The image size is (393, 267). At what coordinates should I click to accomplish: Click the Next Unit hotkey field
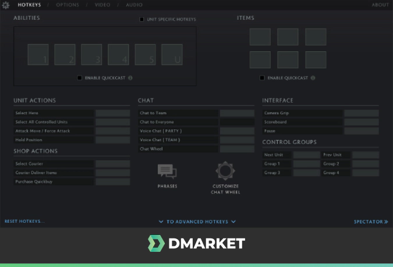tap(306, 155)
